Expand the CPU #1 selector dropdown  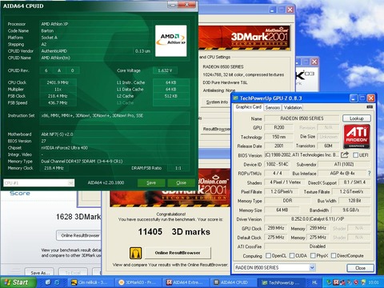point(70,183)
